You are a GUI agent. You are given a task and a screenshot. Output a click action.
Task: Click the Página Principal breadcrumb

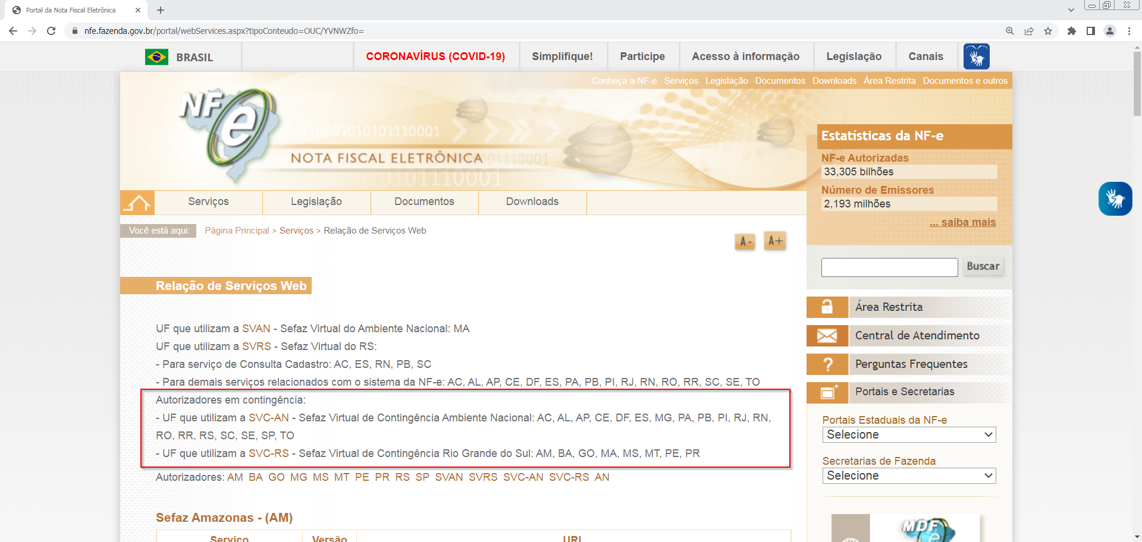point(237,231)
